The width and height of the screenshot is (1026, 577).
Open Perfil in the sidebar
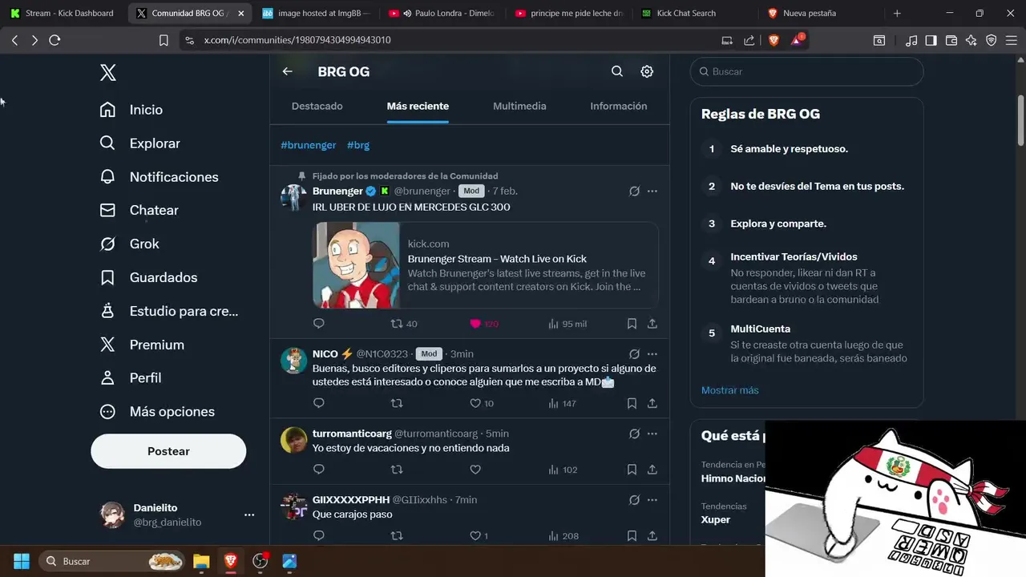130,377
